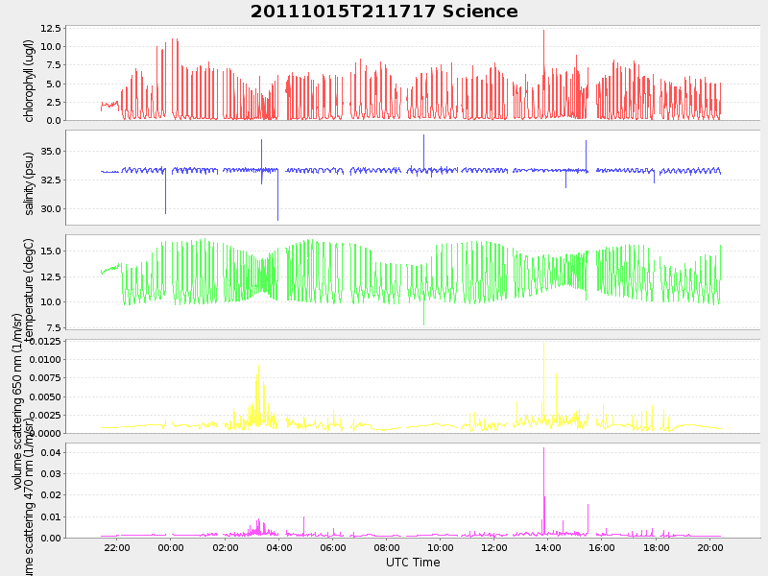This screenshot has height=576, width=768.
Task: Click the salinity 30.0 tick value
Action: coord(51,208)
